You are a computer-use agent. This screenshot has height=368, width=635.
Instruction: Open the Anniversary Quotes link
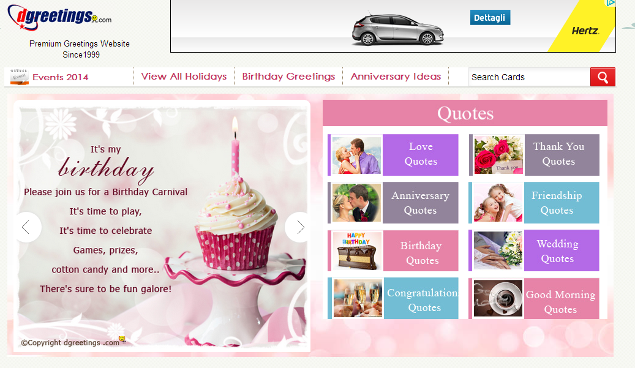420,203
